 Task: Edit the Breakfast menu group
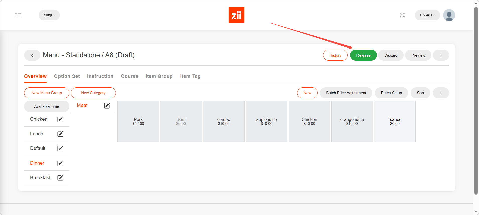[x=60, y=178]
